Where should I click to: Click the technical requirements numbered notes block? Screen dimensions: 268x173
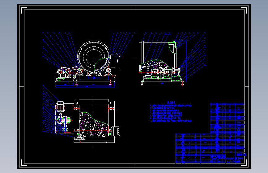point(171,113)
